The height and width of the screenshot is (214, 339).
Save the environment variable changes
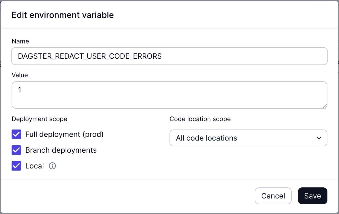click(312, 196)
